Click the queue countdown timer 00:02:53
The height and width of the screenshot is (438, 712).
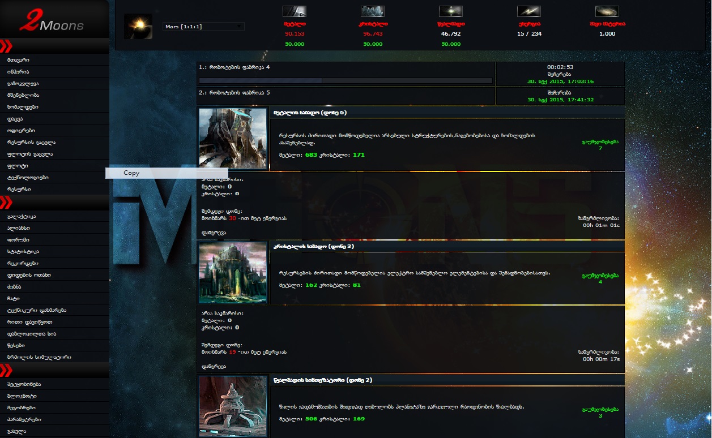(560, 67)
